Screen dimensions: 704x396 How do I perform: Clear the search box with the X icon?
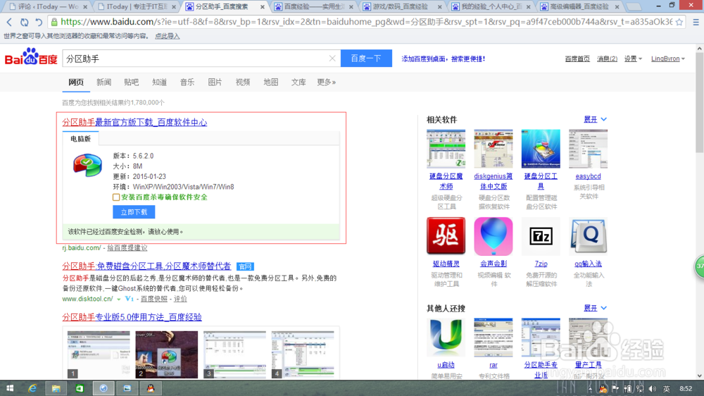pyautogui.click(x=332, y=58)
